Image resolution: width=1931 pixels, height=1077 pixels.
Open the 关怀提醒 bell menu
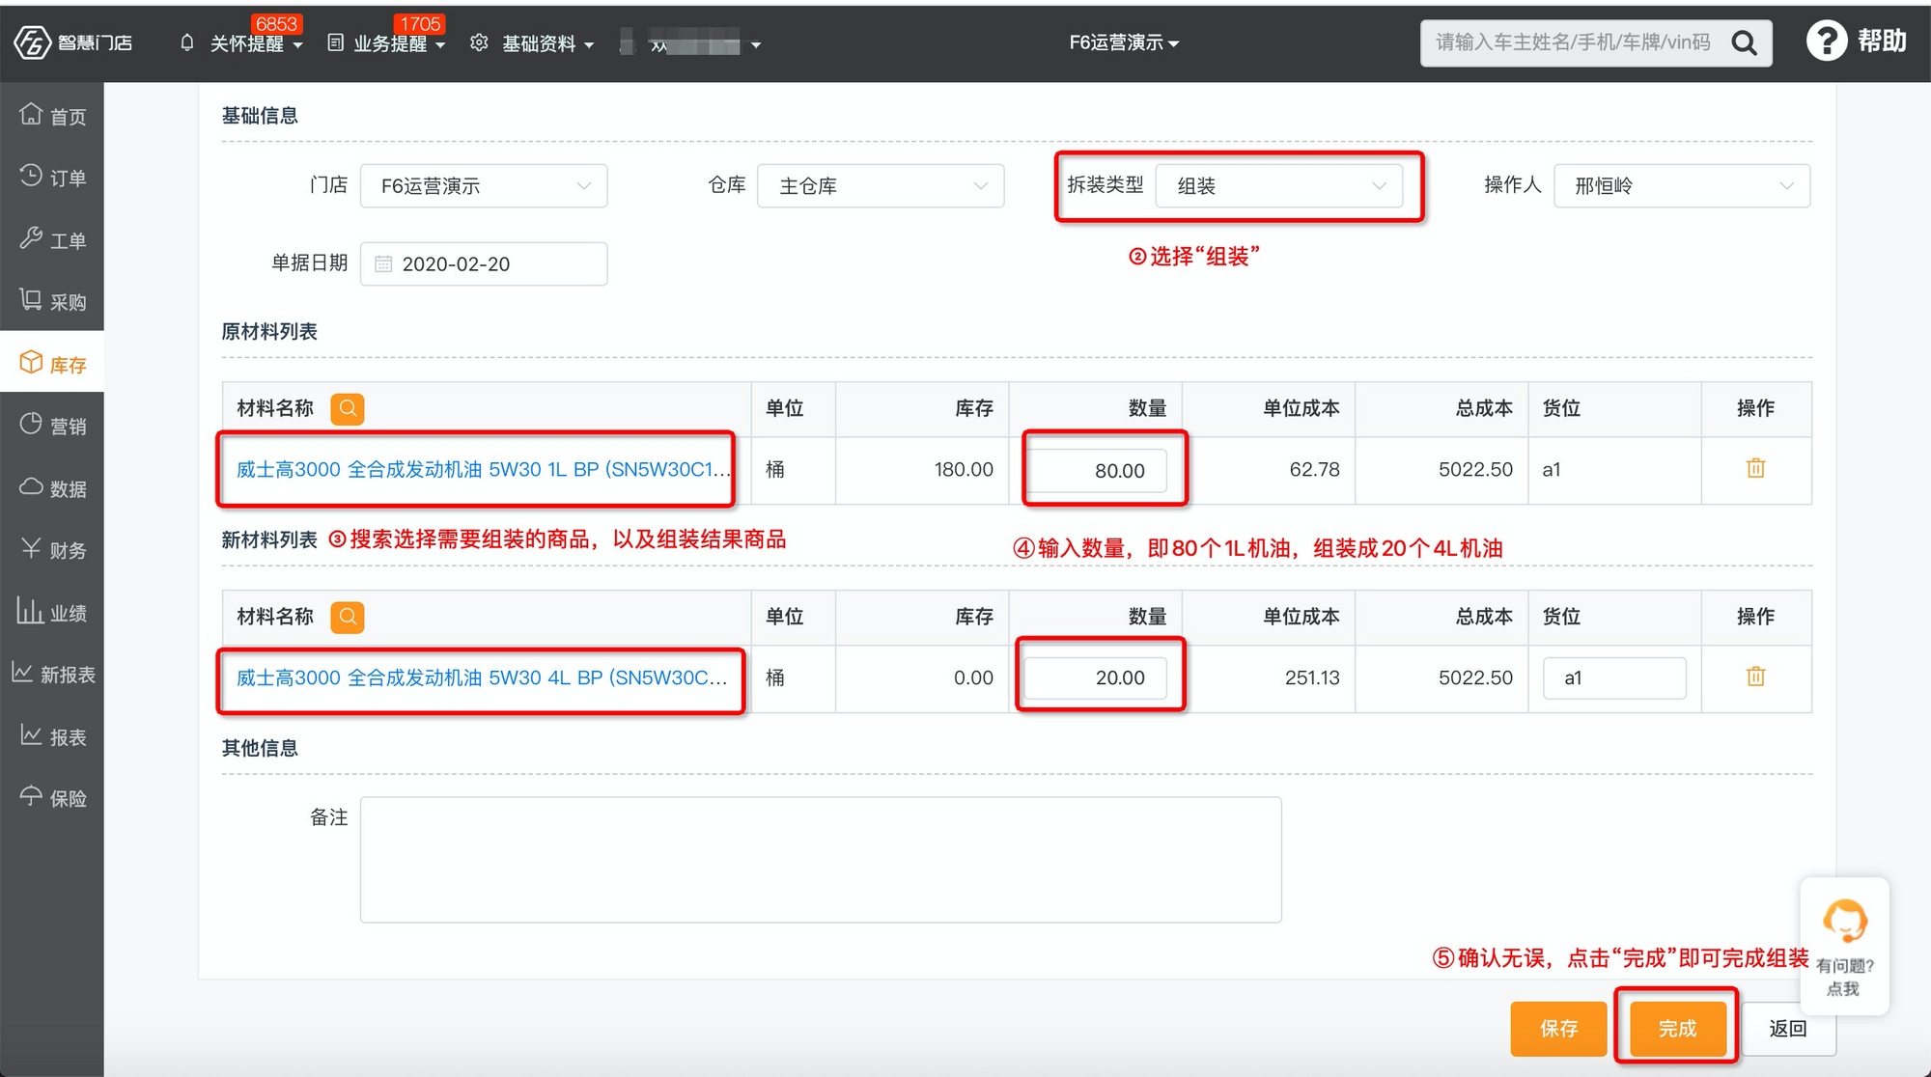pos(242,43)
